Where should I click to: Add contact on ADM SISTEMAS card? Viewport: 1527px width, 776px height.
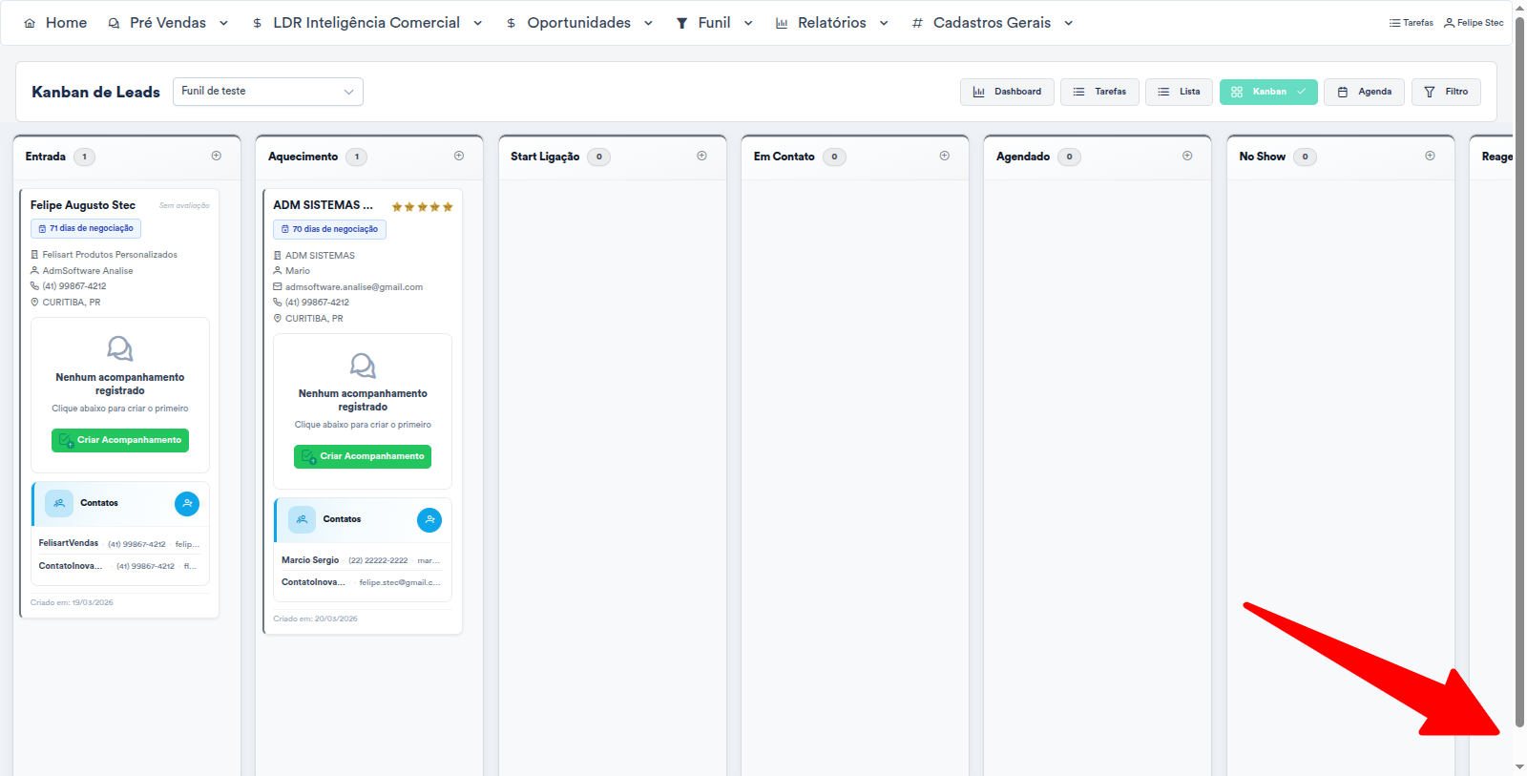pyautogui.click(x=429, y=519)
